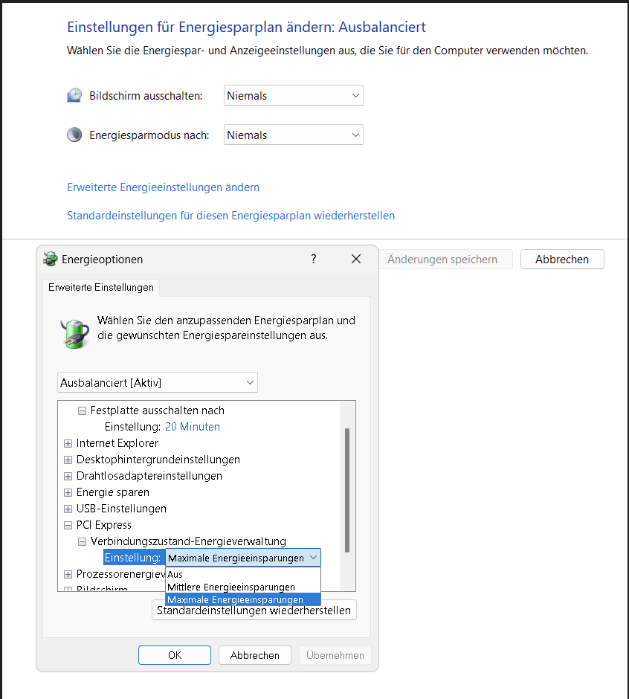Expand the 'USB-Einstellungen' node
This screenshot has height=699, width=629.
pos(68,509)
